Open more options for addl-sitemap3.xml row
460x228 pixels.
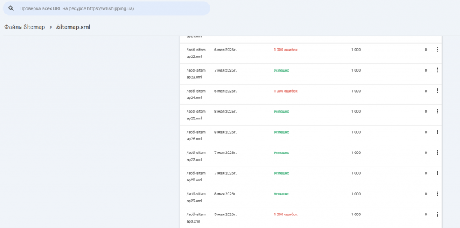[x=437, y=214]
